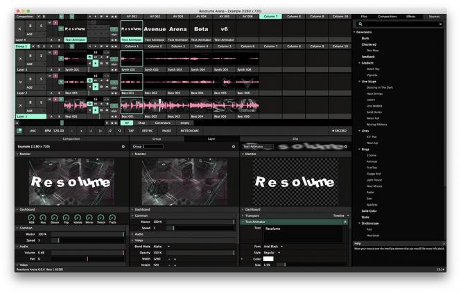461x293 pixels.
Task: Toggle Layer 3 Bypass B button
Action: [x=31, y=55]
